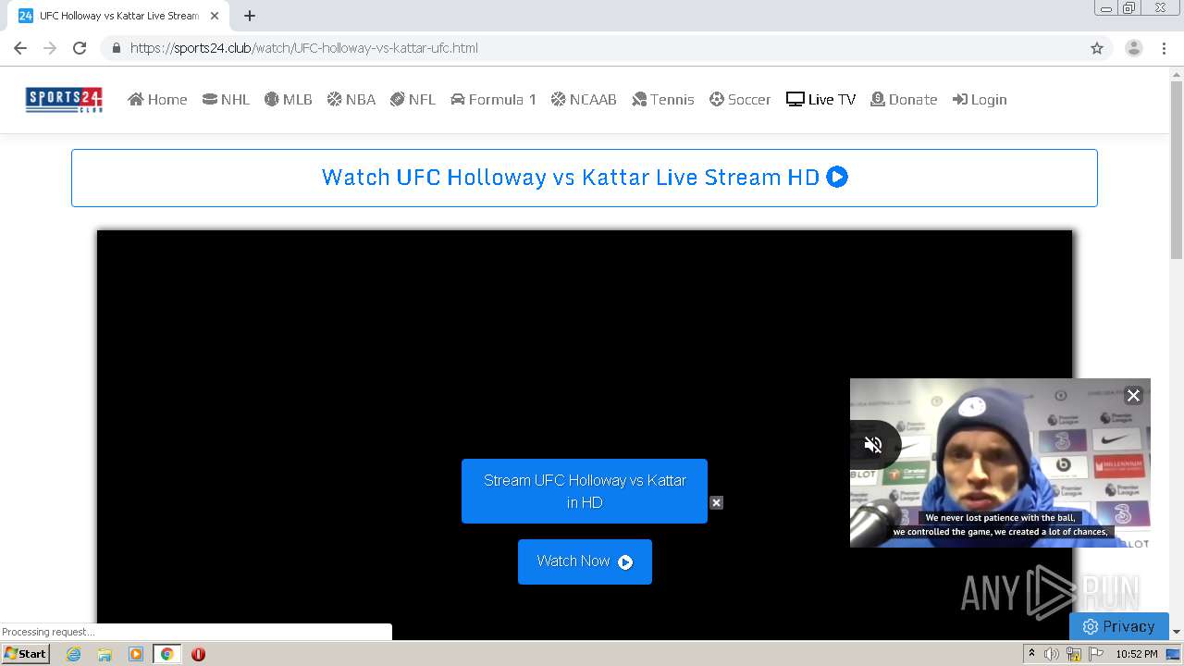Reload the current page
Viewport: 1184px width, 666px height.
coord(80,48)
